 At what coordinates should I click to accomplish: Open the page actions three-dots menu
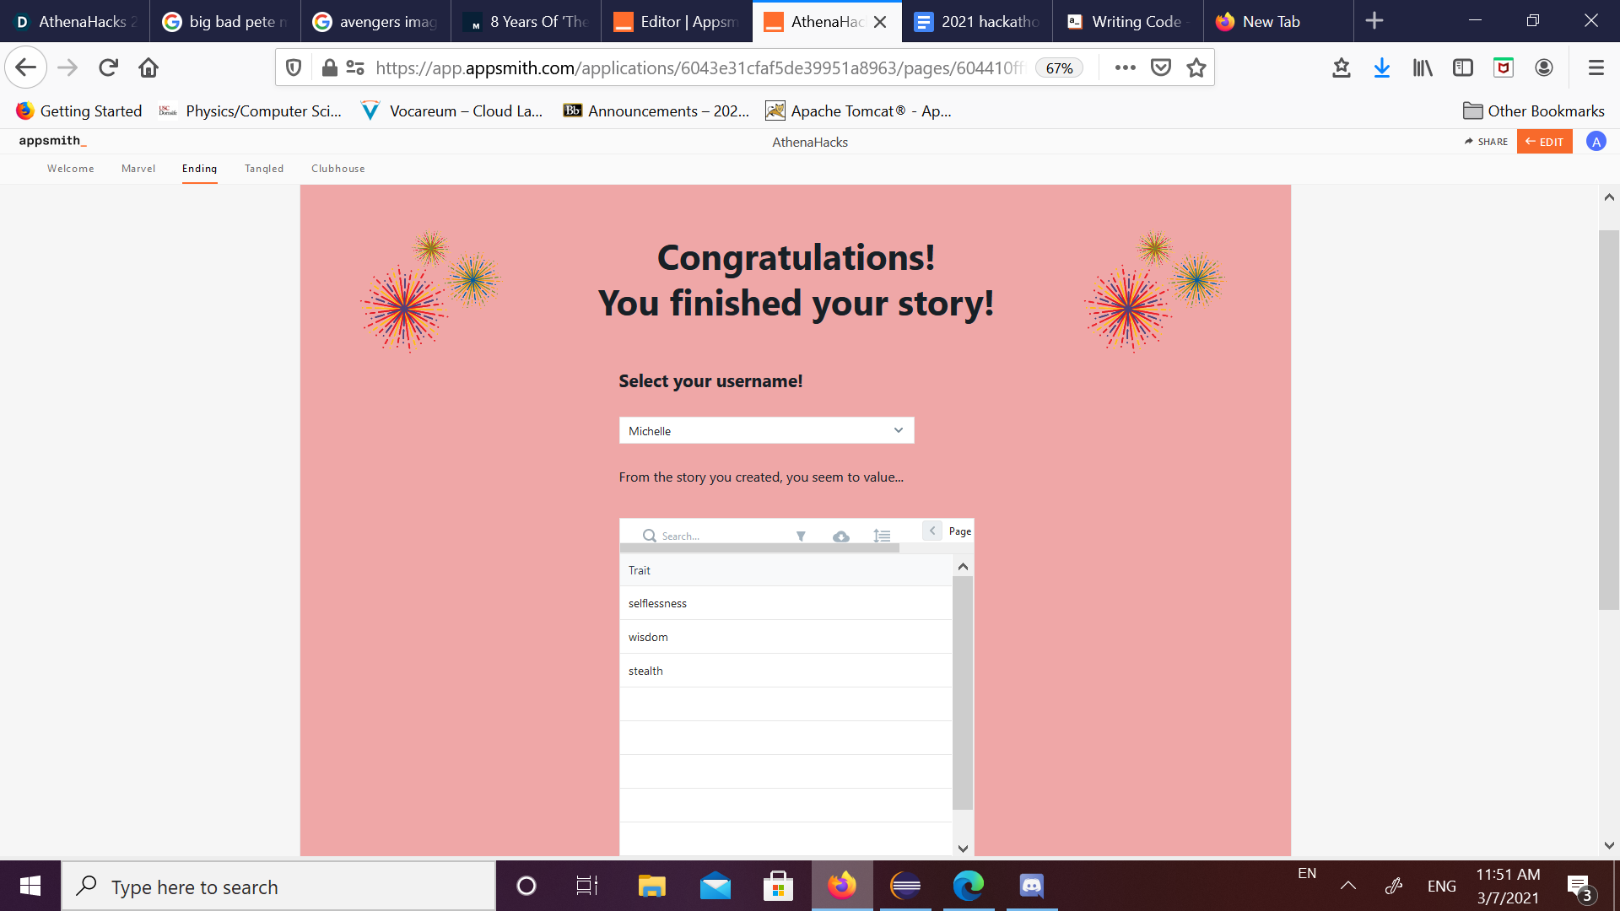[1125, 67]
